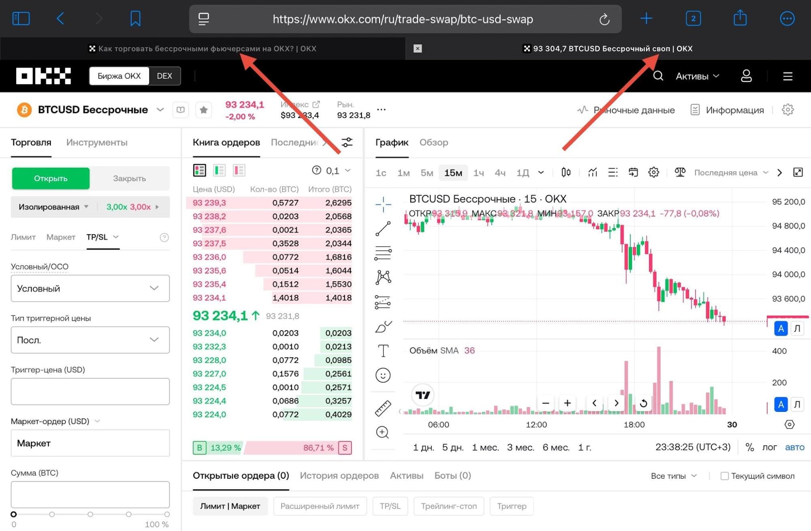The image size is (811, 531).
Task: Open chart indicators icon
Action: coord(593,173)
